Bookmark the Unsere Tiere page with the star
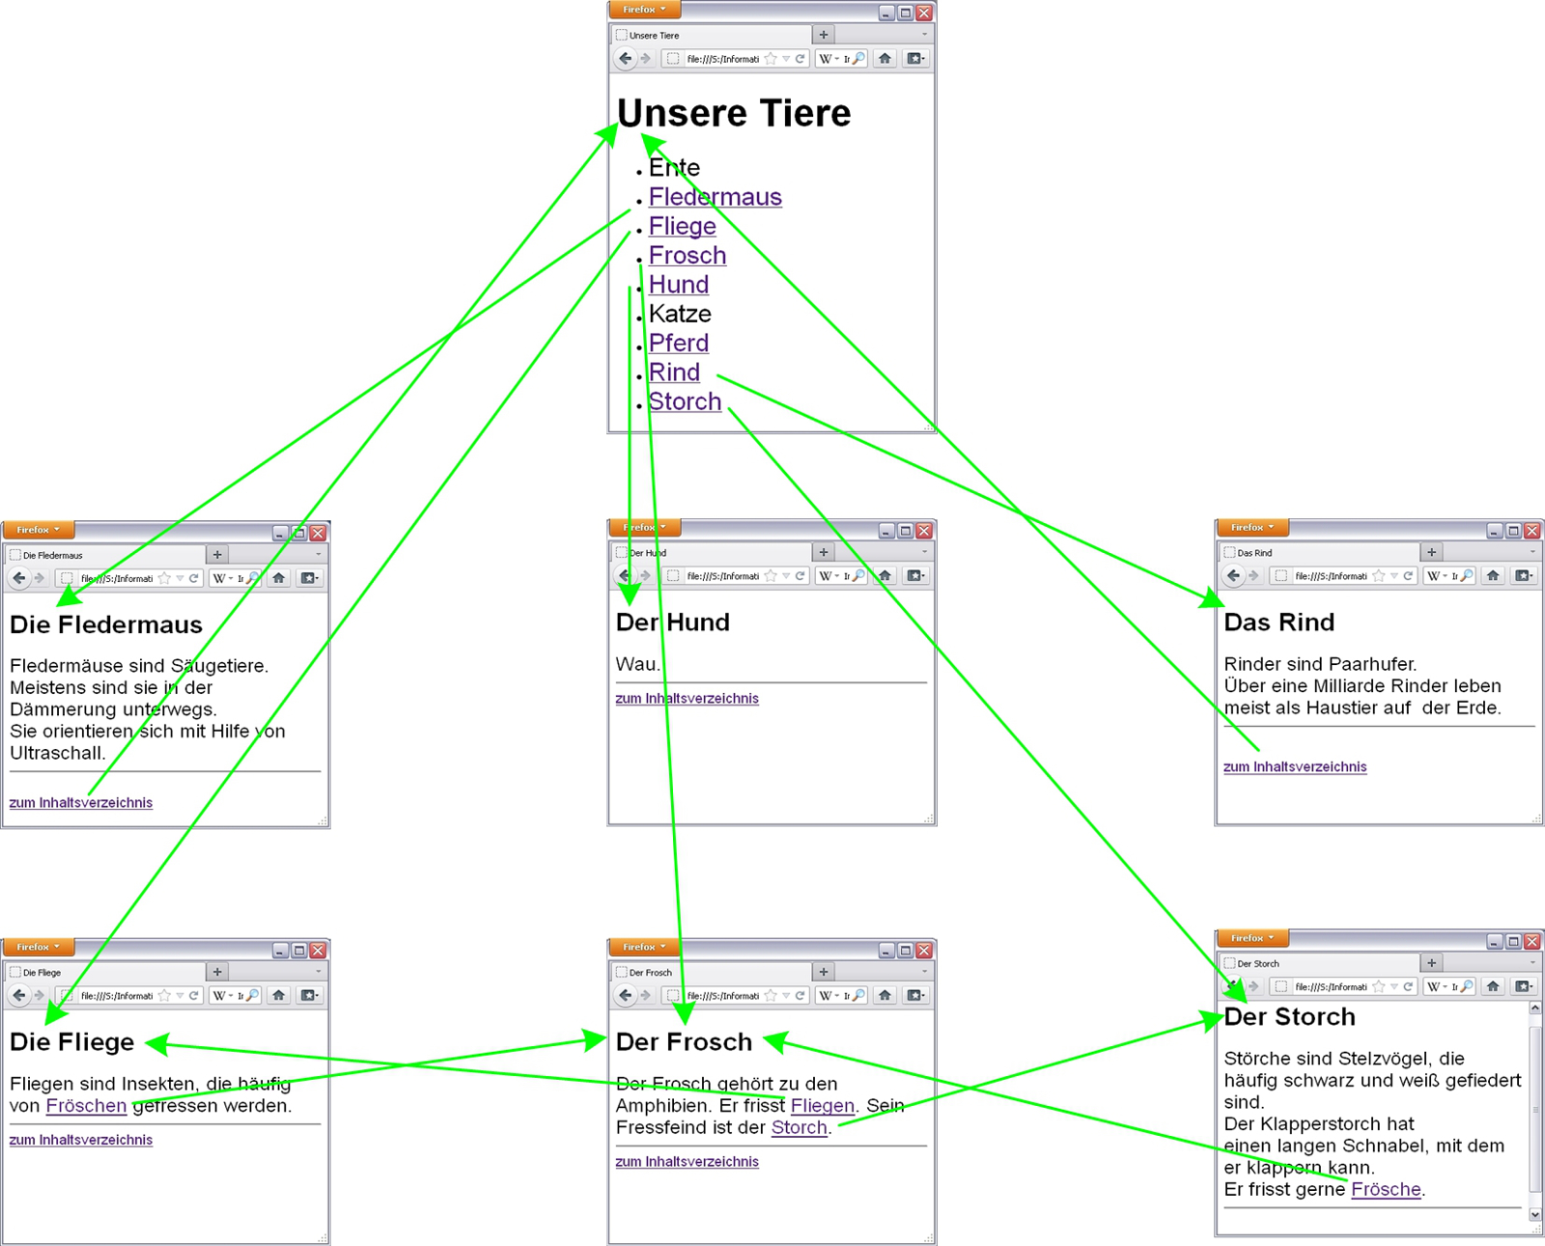Screen dimensions: 1545x1246 click(771, 59)
